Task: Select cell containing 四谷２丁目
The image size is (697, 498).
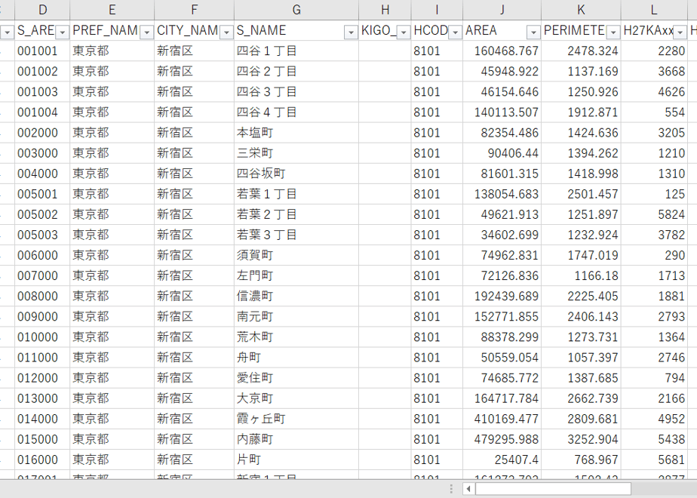Action: click(296, 71)
